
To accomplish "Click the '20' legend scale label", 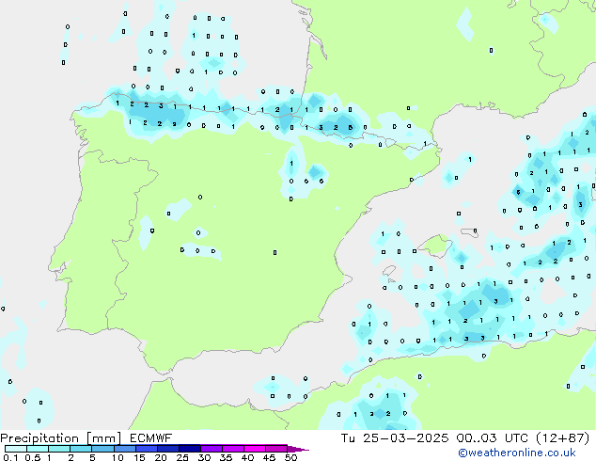I will pos(161,457).
